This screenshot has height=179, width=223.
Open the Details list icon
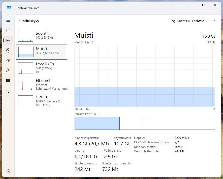point(8,80)
